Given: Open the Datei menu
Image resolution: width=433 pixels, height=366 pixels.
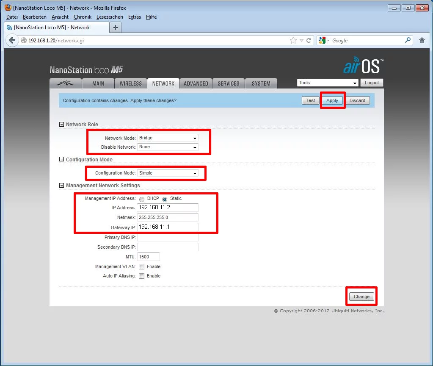Looking at the screenshot, I should (12, 17).
